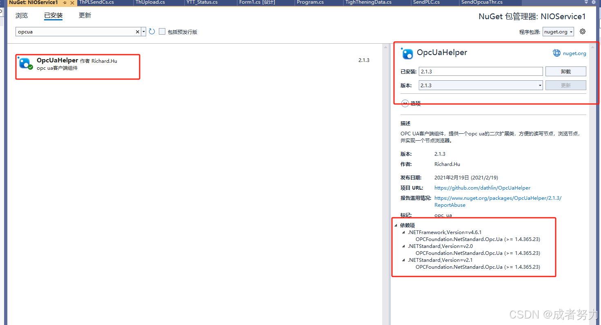The width and height of the screenshot is (601, 325).
Task: Click OPCFoundation dependency under .NETFramework v4.6.1
Action: [x=478, y=239]
